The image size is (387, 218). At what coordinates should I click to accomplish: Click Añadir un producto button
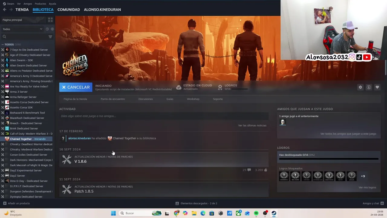click(x=16, y=203)
